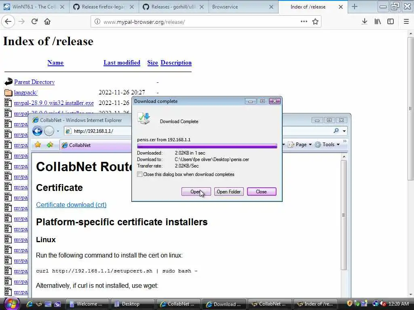Click the site information icon in URL bar
This screenshot has width=414, height=310.
pyautogui.click(x=97, y=22)
